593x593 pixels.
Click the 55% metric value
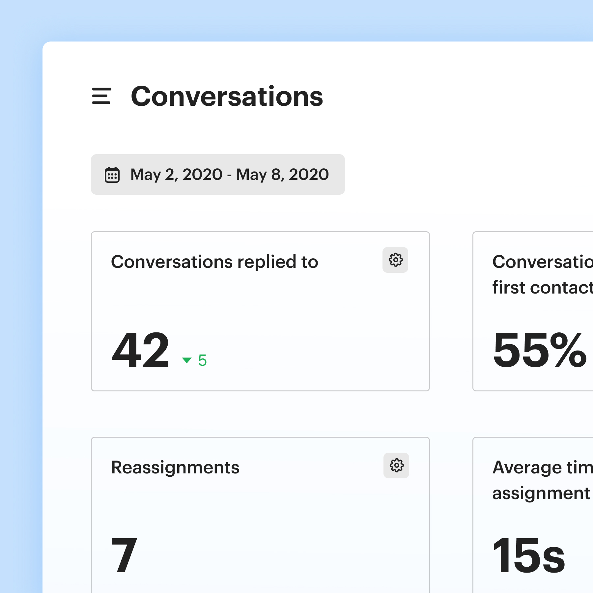[x=540, y=350]
